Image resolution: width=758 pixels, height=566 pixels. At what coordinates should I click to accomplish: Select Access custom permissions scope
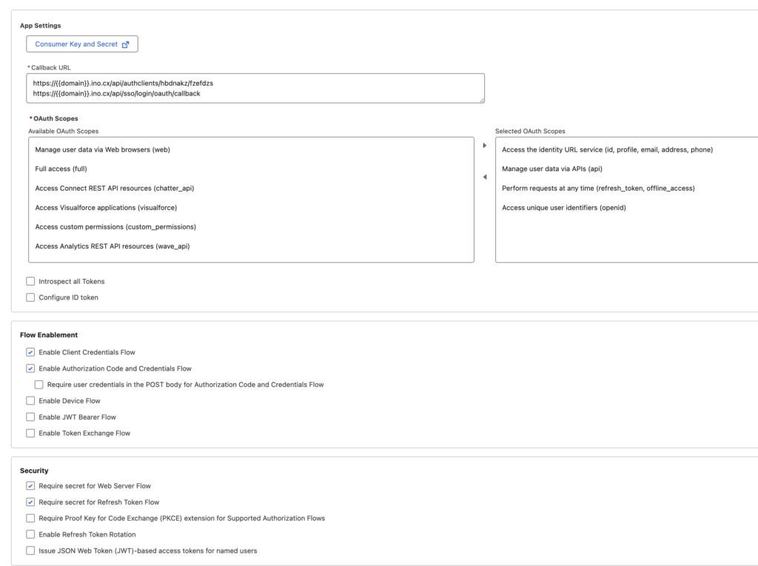pos(115,226)
